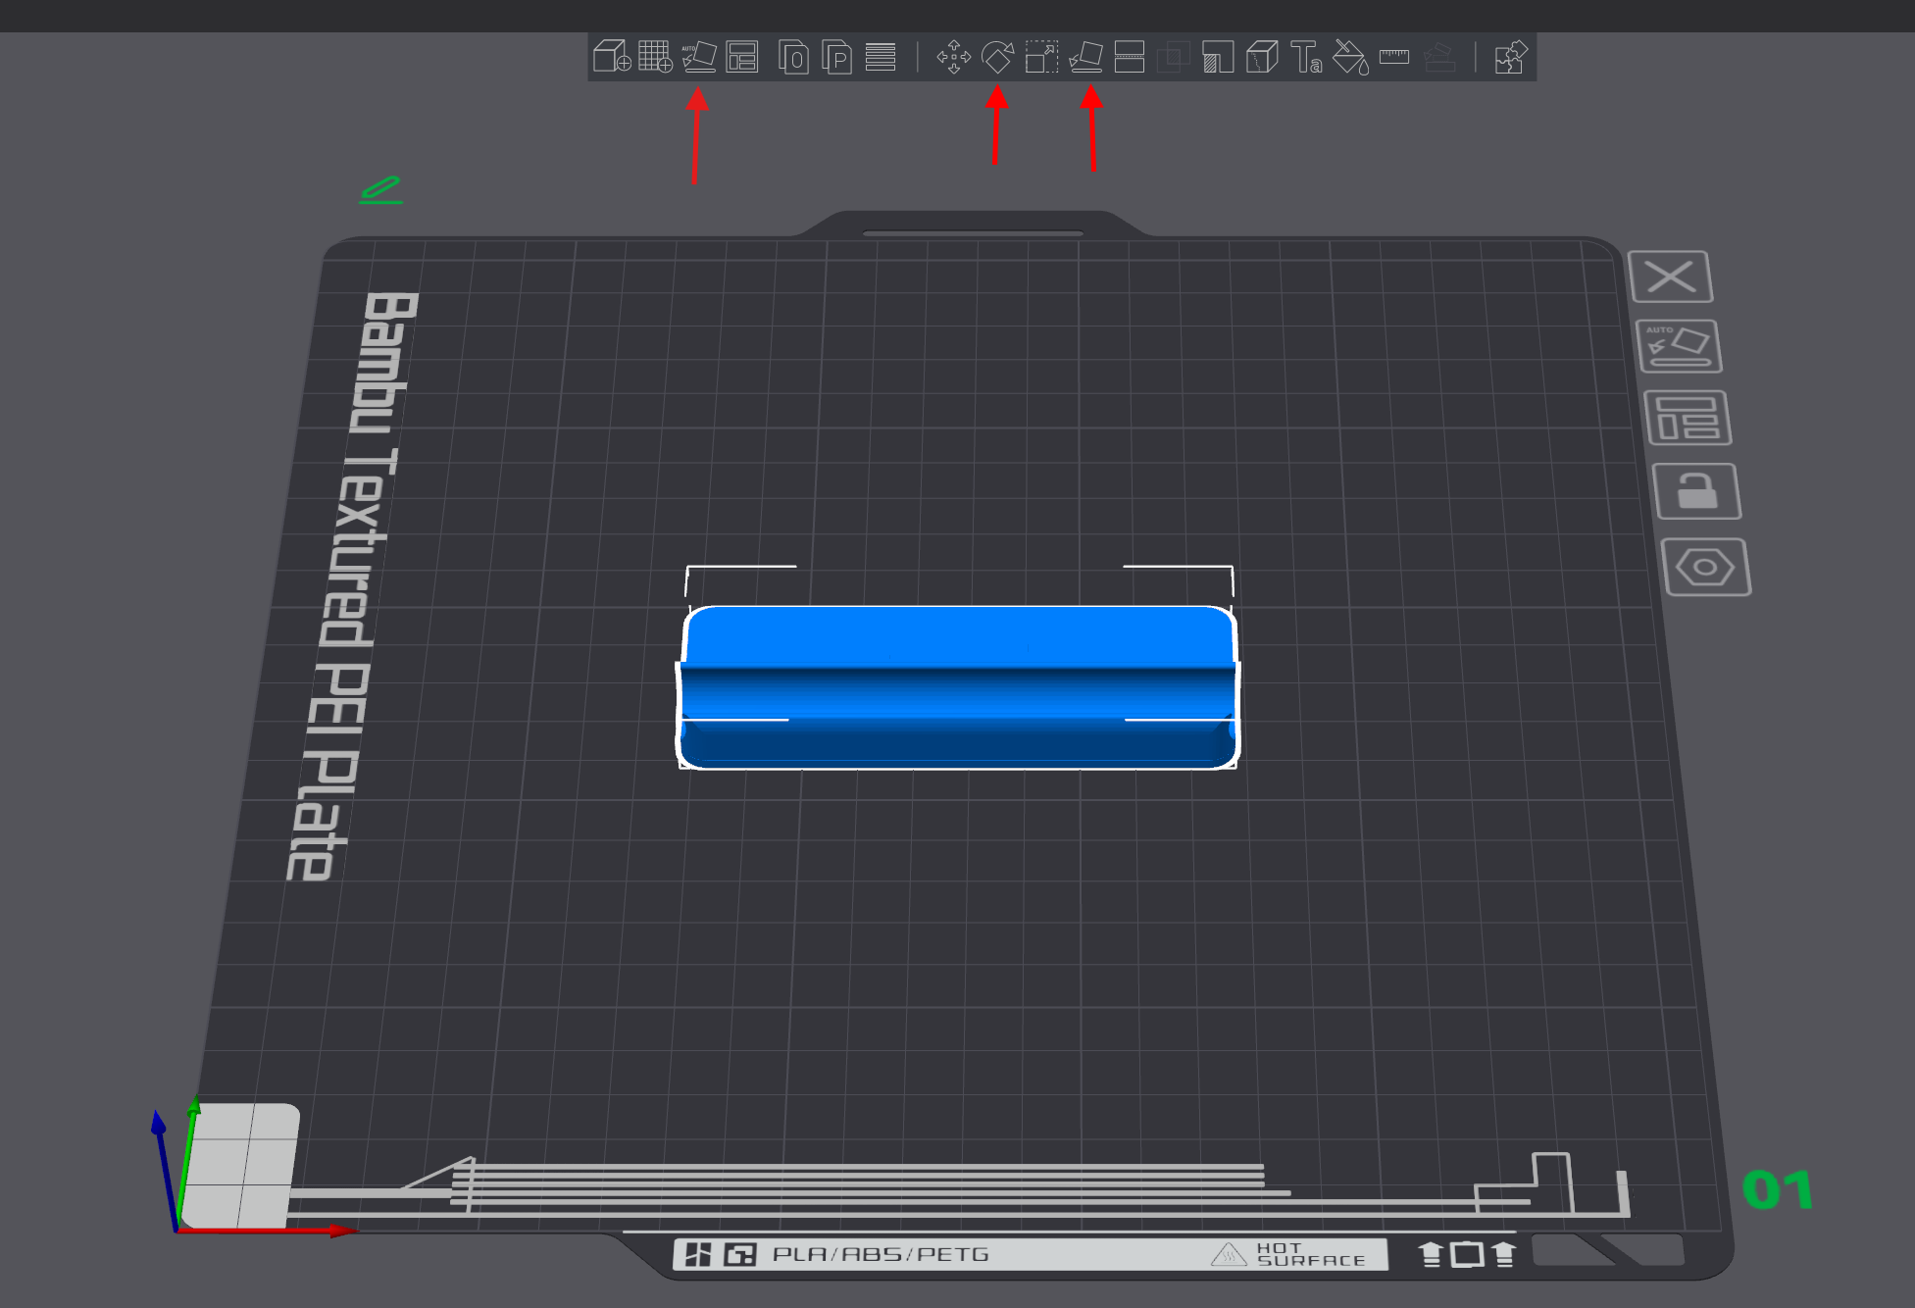The width and height of the screenshot is (1915, 1308).
Task: Click the Add model cube icon
Action: [612, 57]
